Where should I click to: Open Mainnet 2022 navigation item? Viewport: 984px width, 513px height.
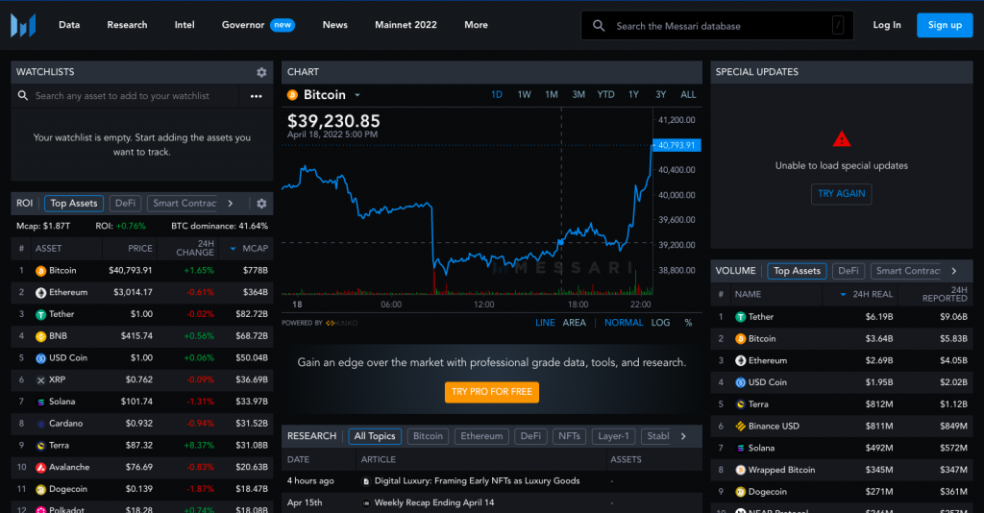pos(406,25)
